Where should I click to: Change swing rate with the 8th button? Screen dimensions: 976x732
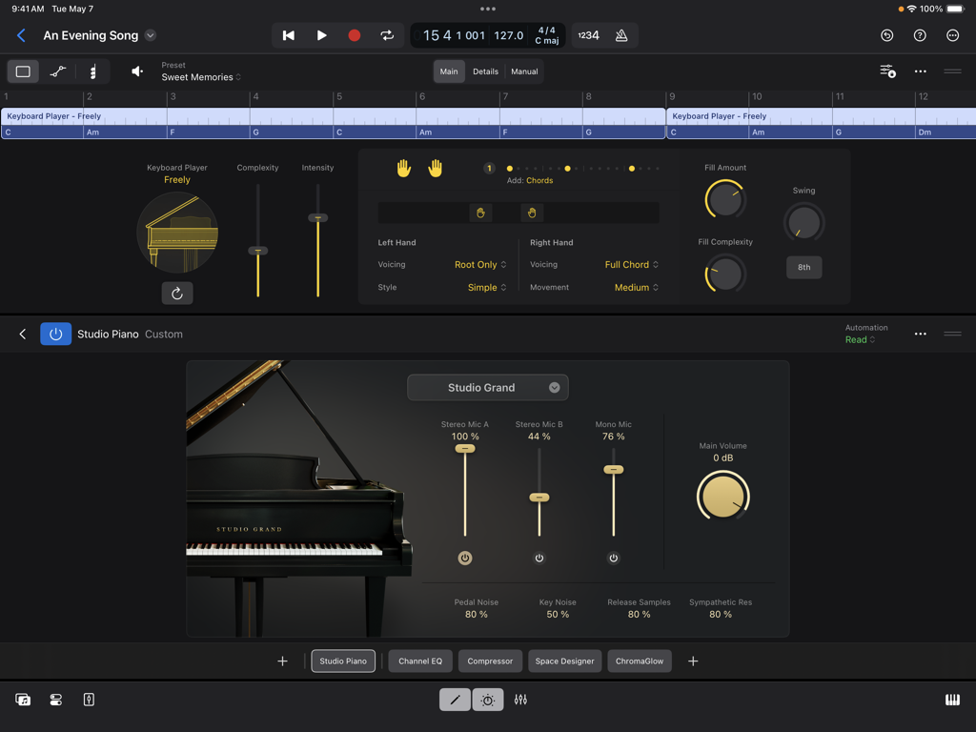[x=803, y=267]
